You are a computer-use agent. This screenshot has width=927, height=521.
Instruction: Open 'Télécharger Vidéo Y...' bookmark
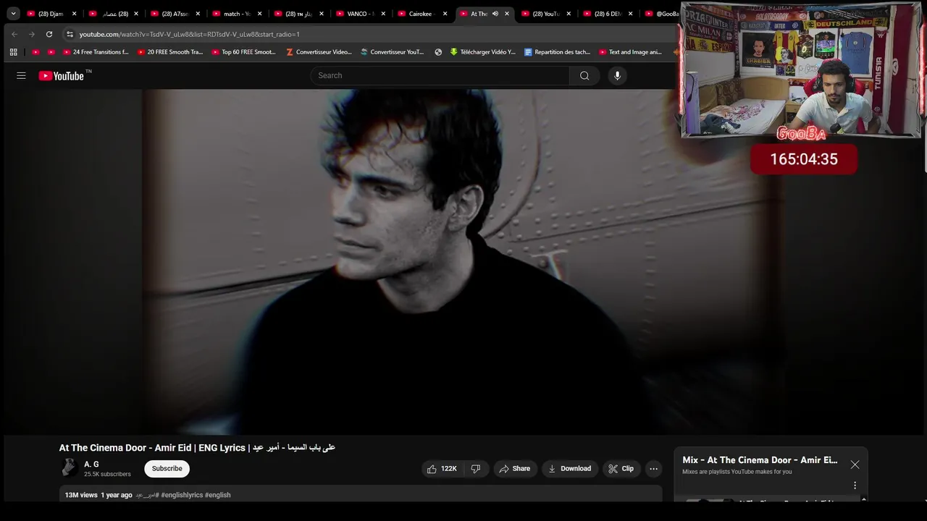click(482, 52)
